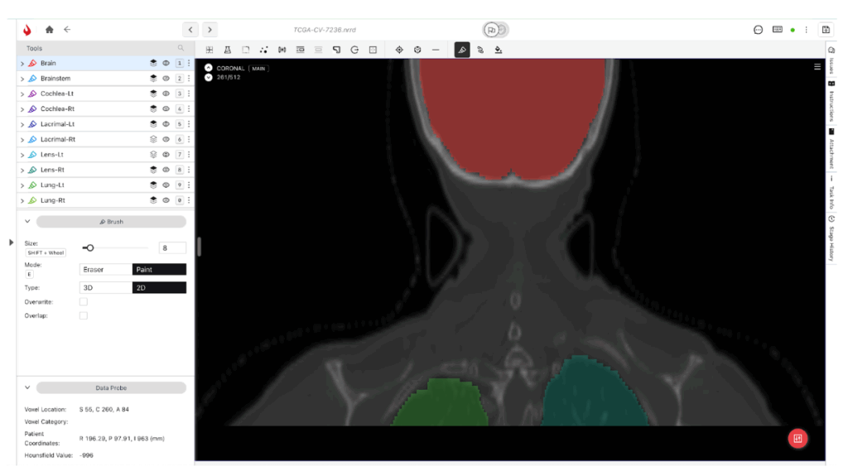Select the scattered points toolbar icon
Screen dimensions: 848x476
tap(264, 50)
